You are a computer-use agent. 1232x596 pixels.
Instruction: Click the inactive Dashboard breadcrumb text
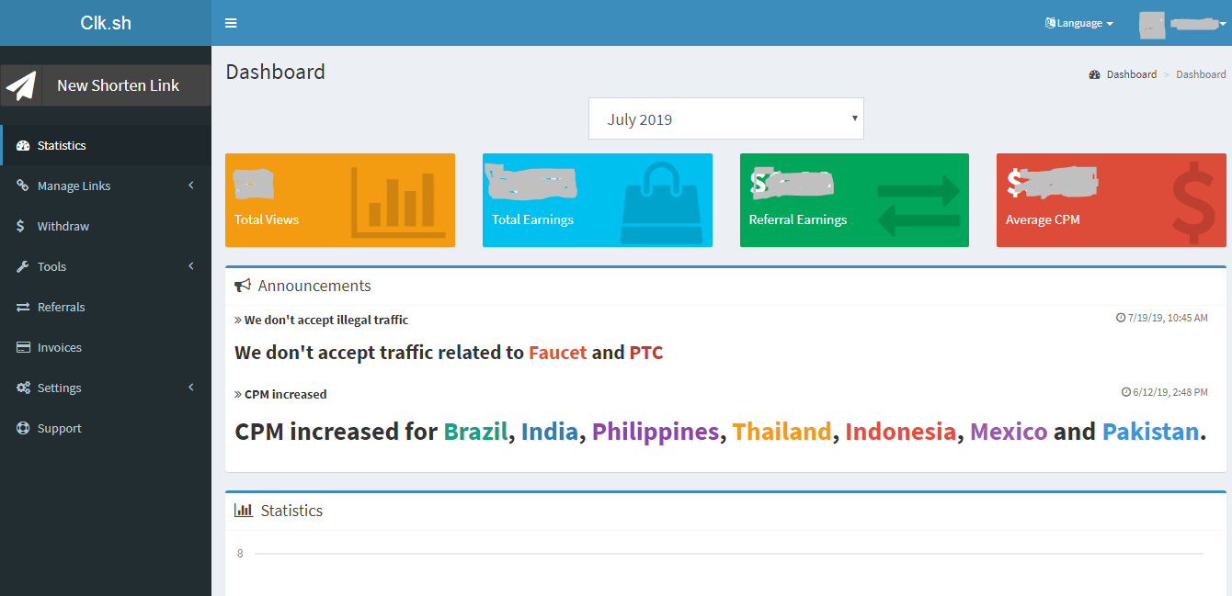(1201, 74)
